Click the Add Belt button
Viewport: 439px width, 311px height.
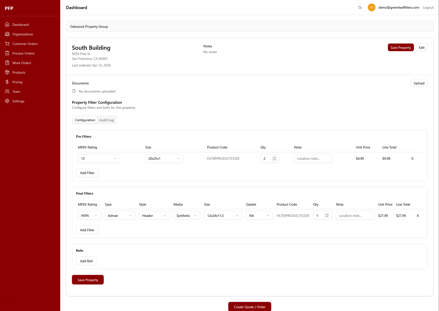pos(86,261)
